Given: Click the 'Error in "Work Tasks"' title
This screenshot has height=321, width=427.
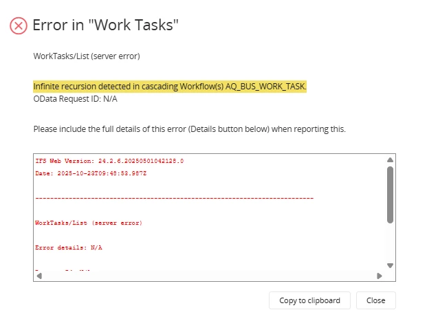Looking at the screenshot, I should pyautogui.click(x=106, y=26).
